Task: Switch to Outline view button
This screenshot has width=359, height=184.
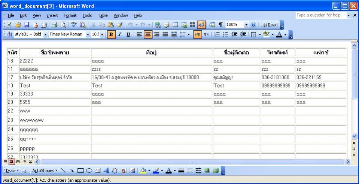Action: point(24,162)
